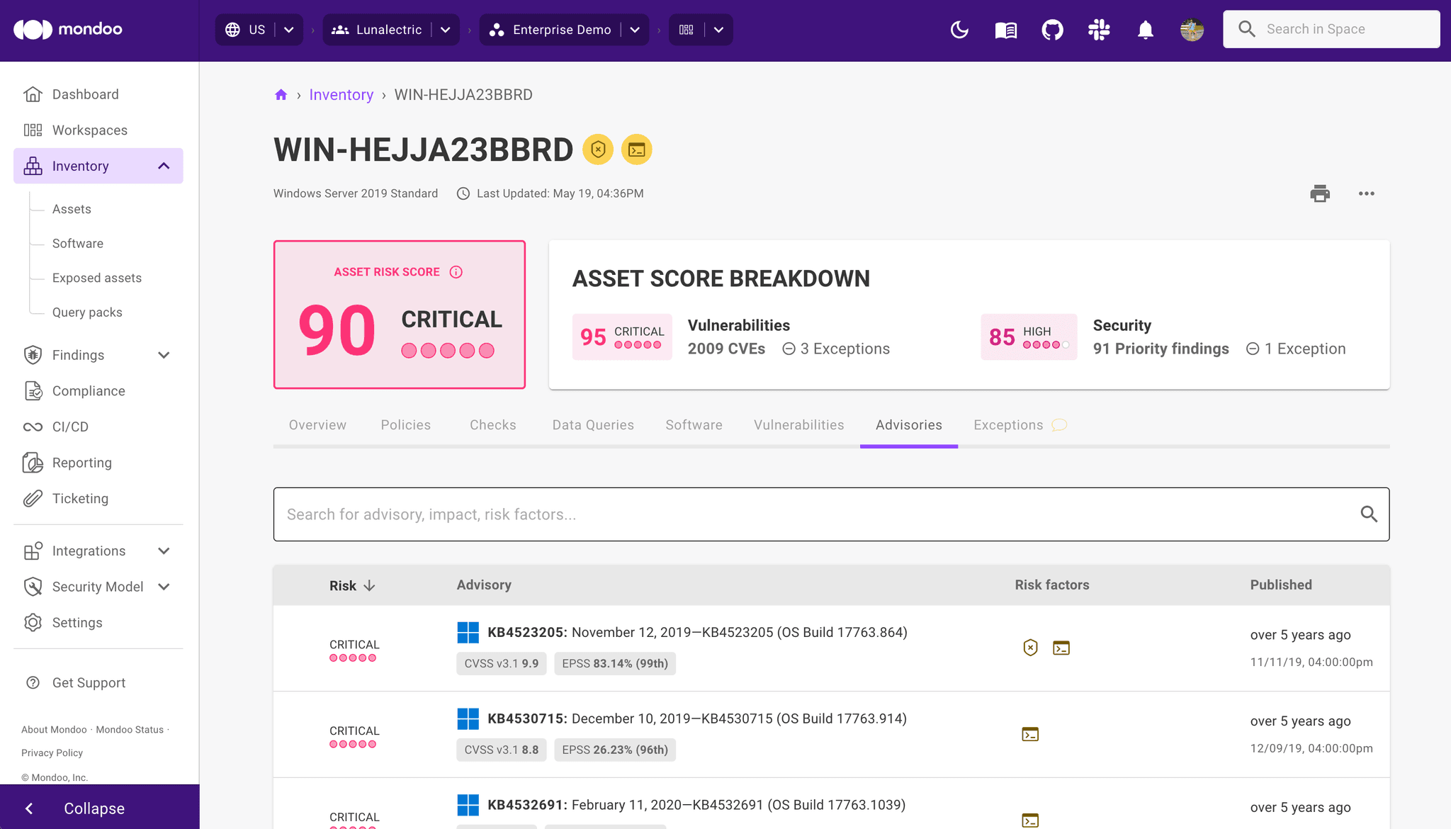Image resolution: width=1451 pixels, height=829 pixels.
Task: Open the Mondoo documentation book icon
Action: click(x=1005, y=30)
